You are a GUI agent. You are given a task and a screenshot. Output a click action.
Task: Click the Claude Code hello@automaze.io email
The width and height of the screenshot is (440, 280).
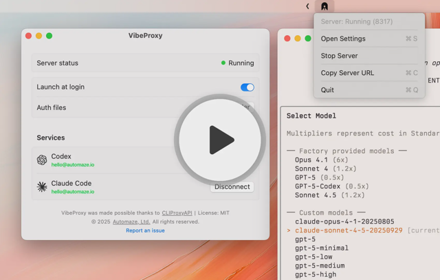coord(73,192)
